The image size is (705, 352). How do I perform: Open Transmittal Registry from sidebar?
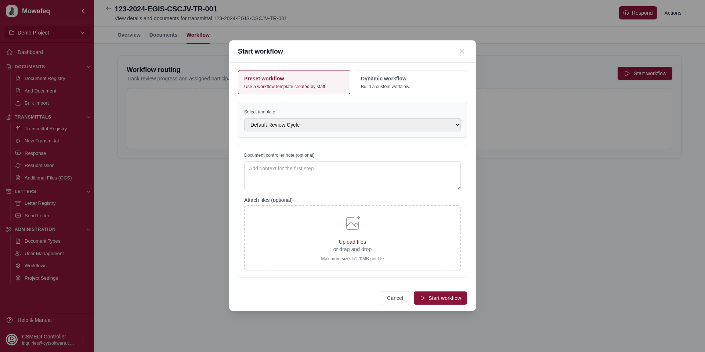(45, 129)
